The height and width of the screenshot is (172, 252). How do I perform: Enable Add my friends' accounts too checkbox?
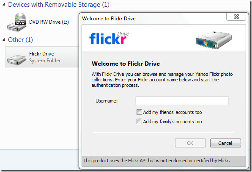click(139, 112)
